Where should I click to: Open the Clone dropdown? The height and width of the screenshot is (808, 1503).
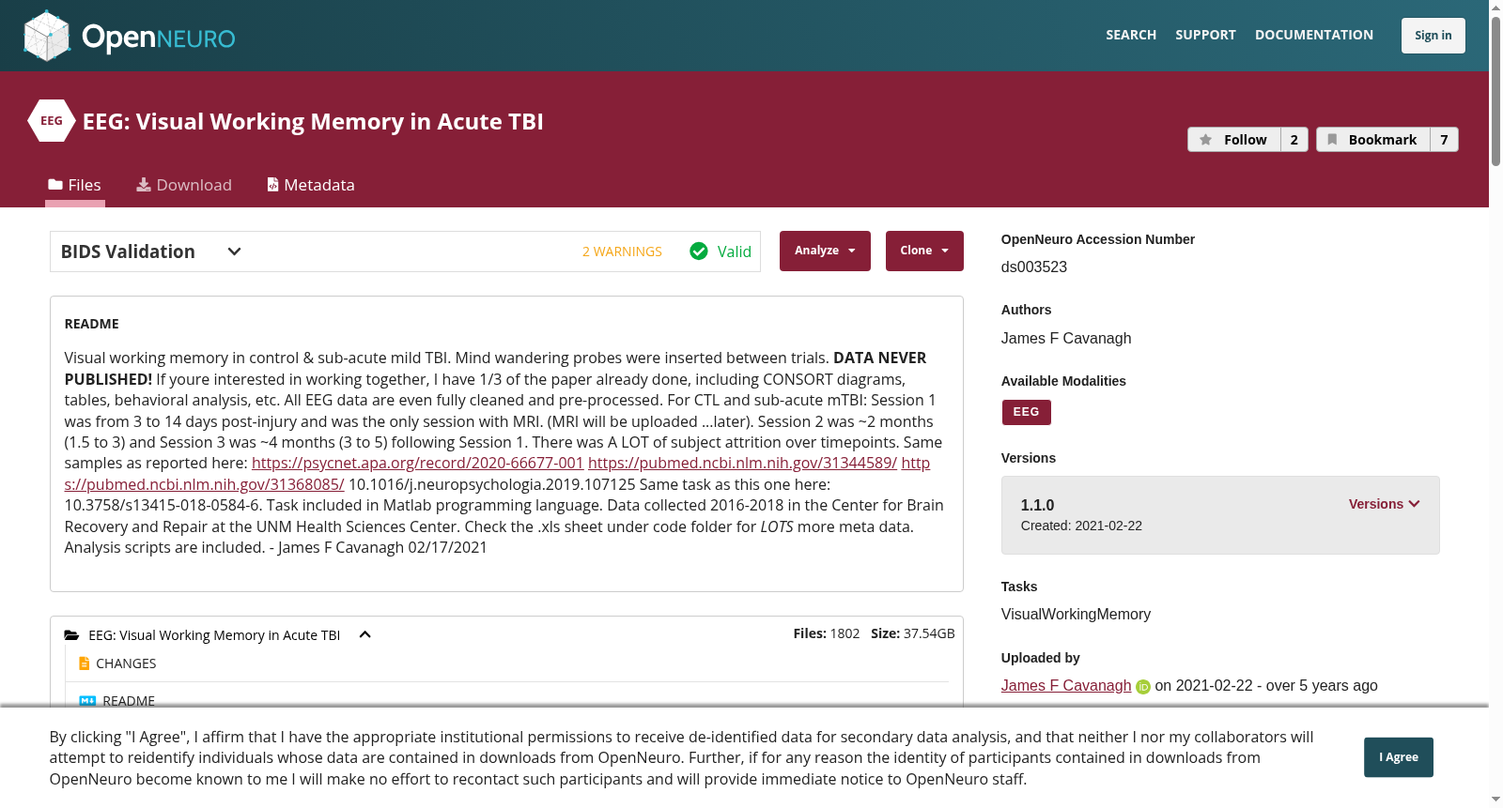(x=924, y=252)
